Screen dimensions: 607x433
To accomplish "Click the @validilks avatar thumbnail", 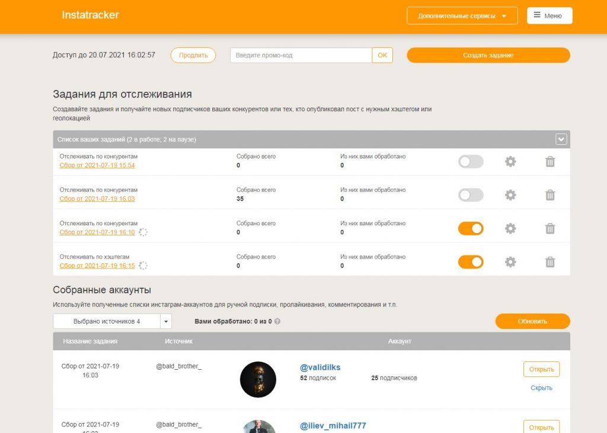I will click(258, 379).
